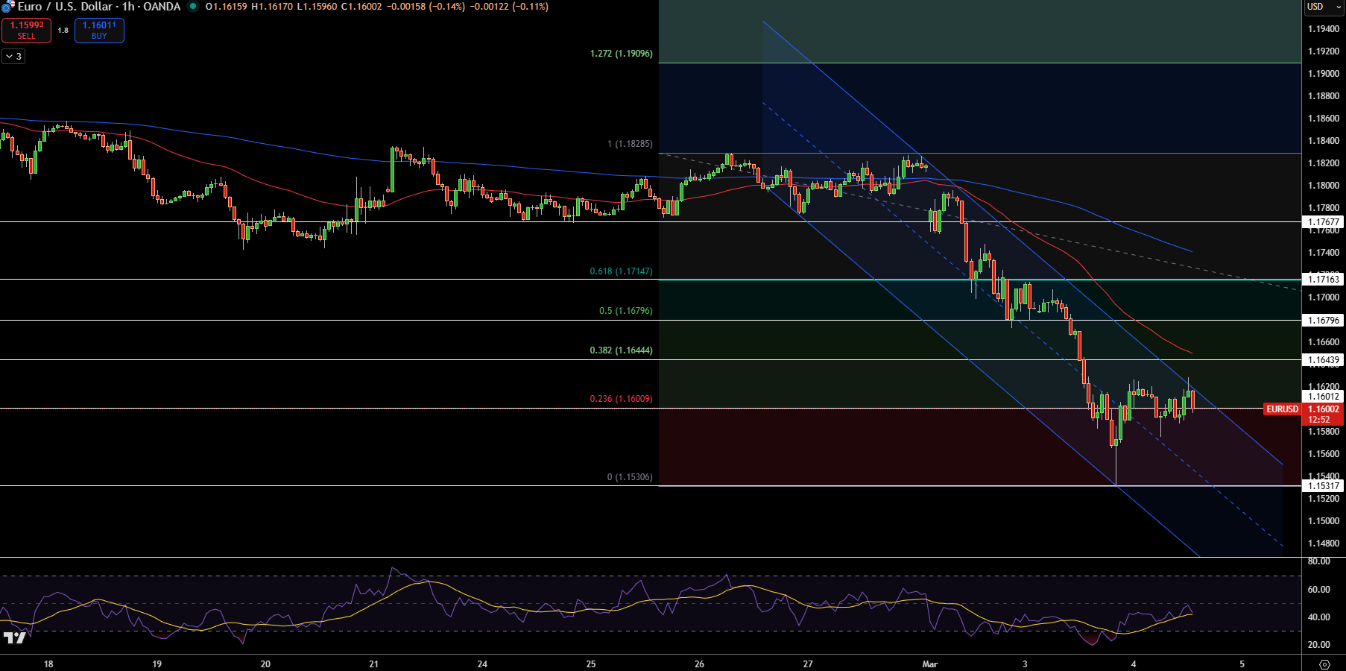This screenshot has height=671, width=1346.
Task: Select the 0.5 (1.16796) Fibonacci label
Action: pyautogui.click(x=625, y=311)
